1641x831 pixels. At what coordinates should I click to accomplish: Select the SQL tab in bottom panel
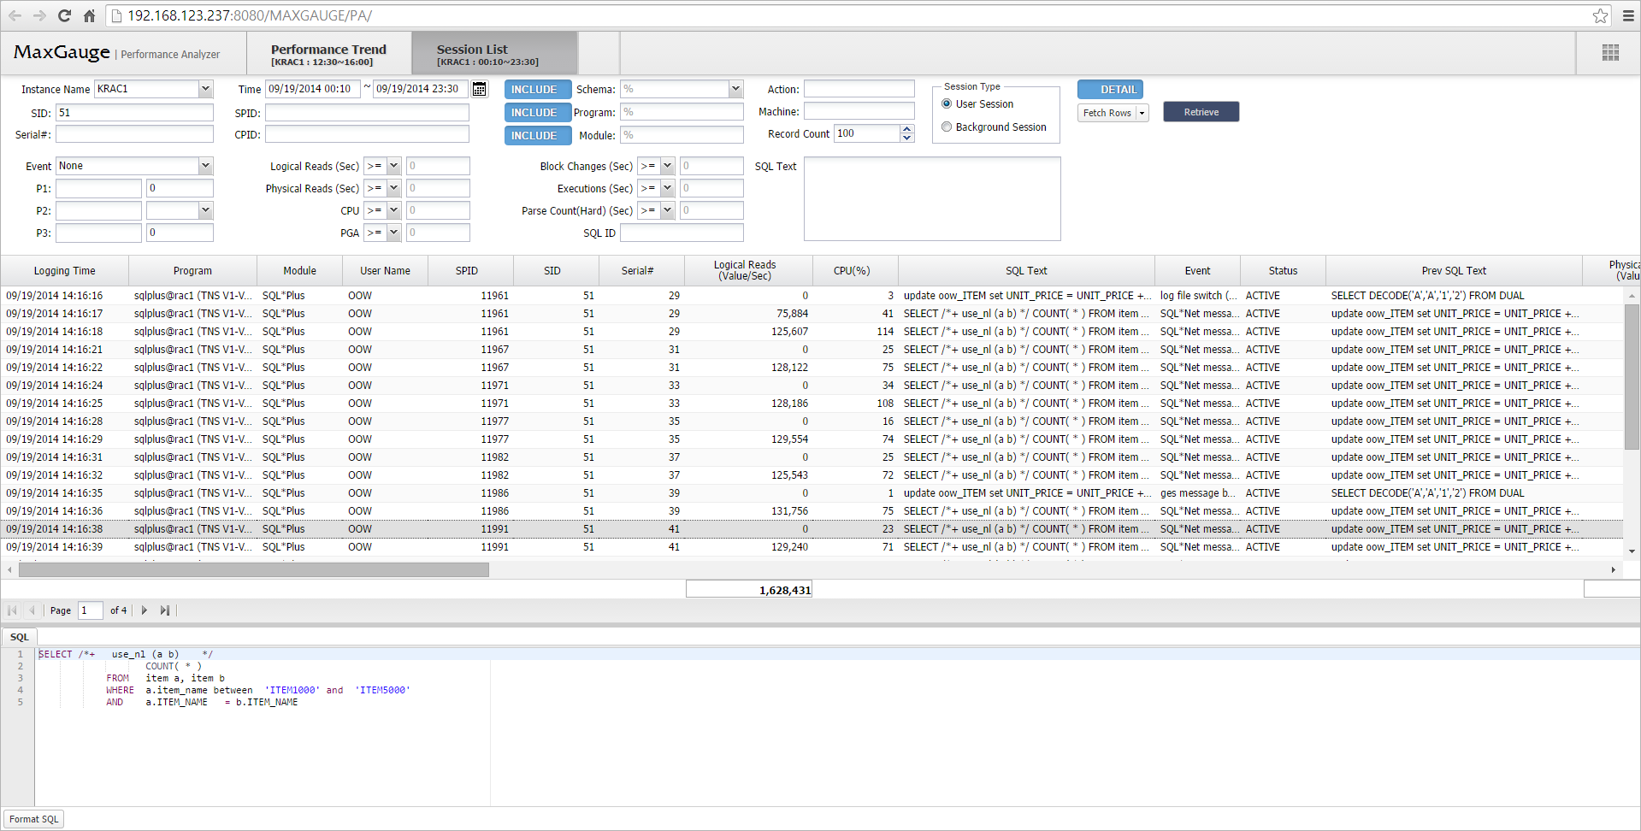pyautogui.click(x=20, y=637)
